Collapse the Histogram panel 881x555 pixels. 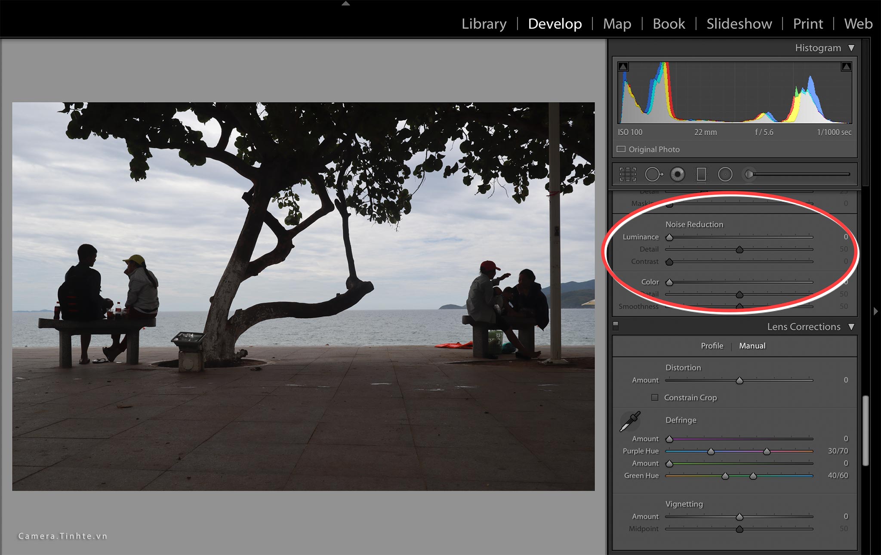(851, 48)
